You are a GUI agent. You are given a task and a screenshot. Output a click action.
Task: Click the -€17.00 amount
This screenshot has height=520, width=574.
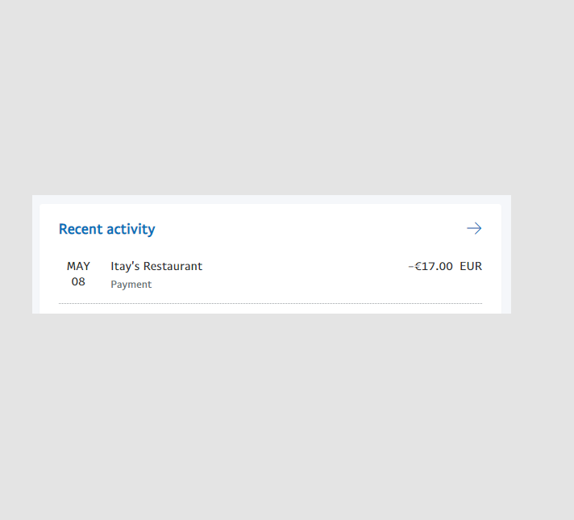430,266
